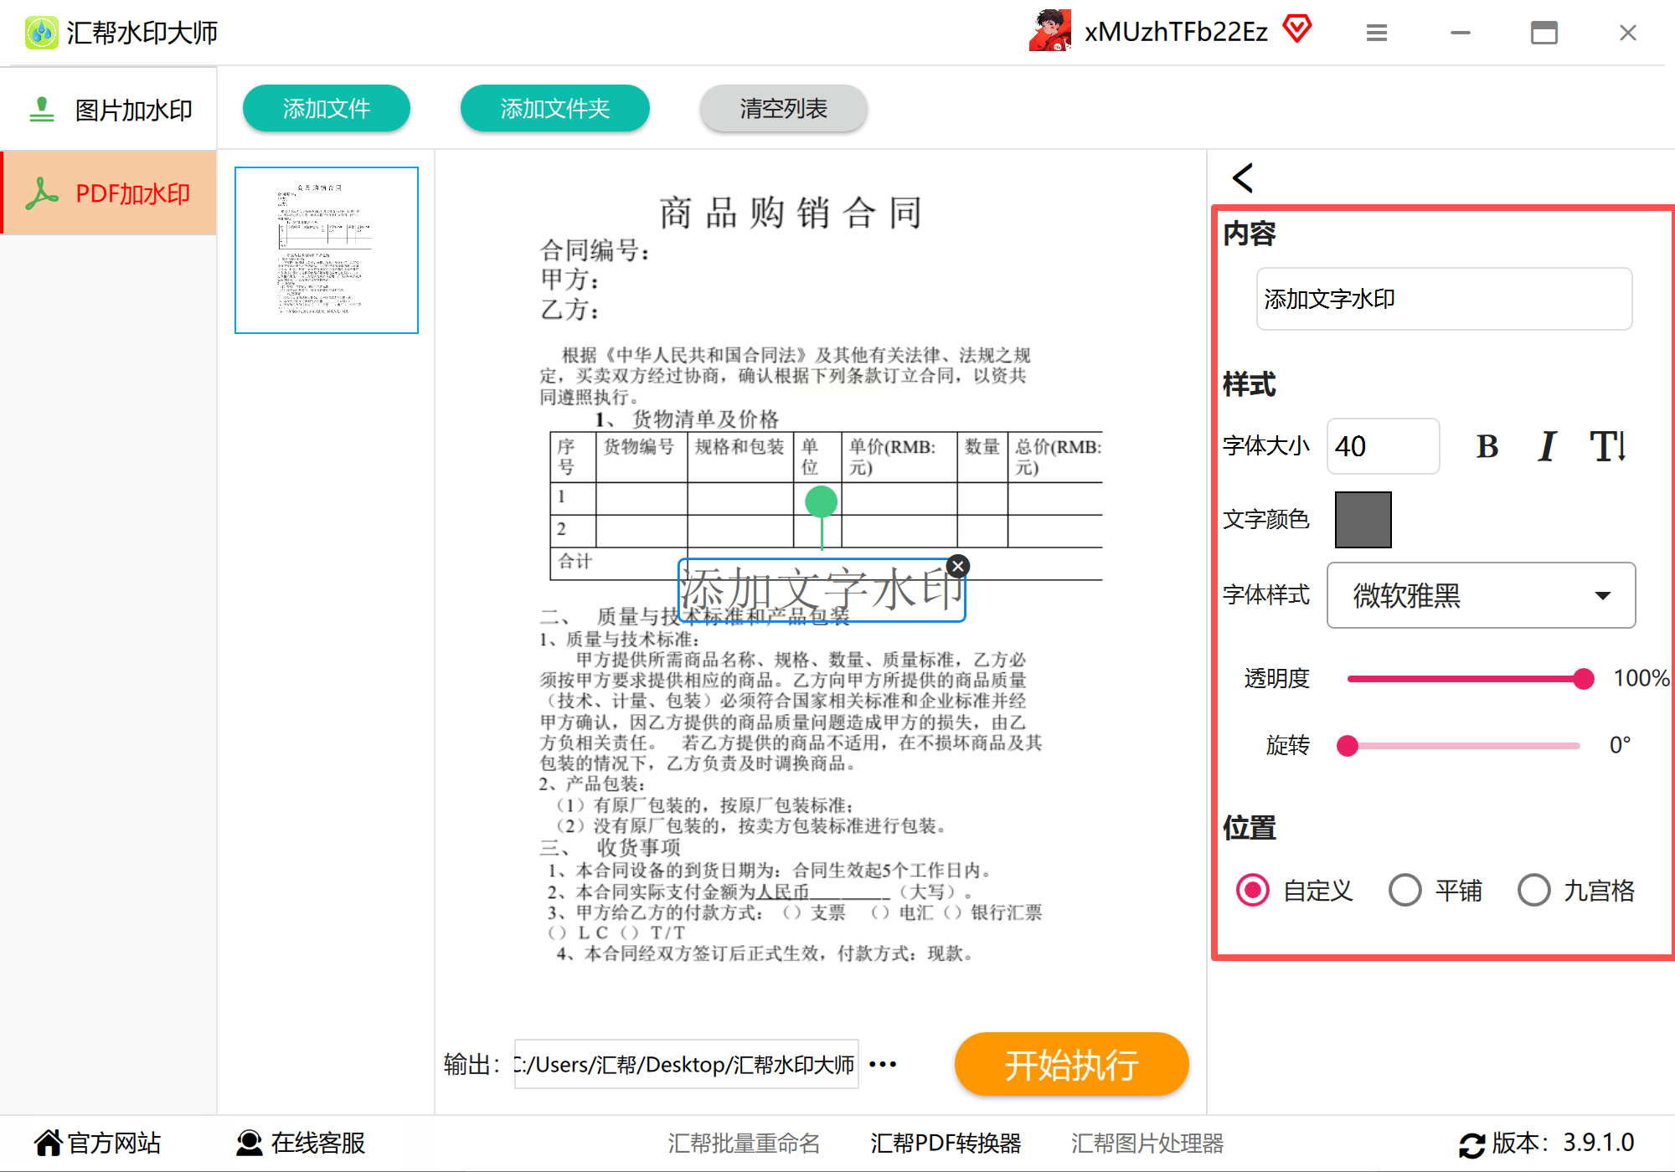
Task: Select the 自定义 position option
Action: 1253,890
